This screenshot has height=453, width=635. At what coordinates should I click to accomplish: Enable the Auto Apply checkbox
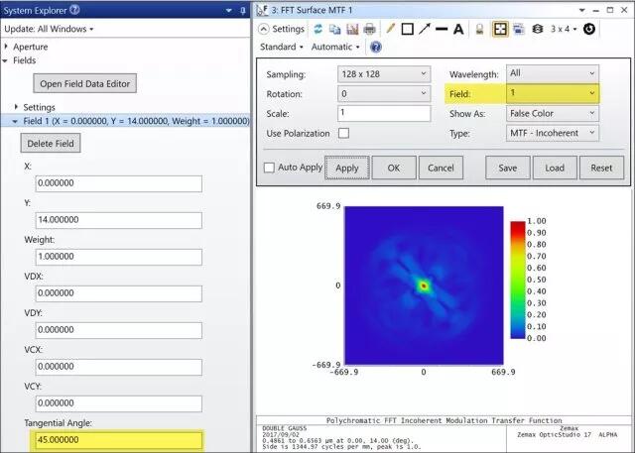click(x=269, y=168)
